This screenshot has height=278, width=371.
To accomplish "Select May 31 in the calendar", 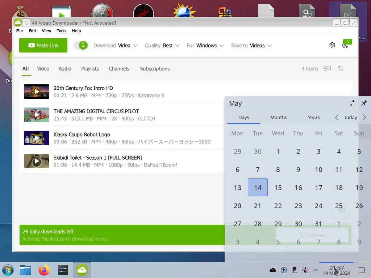I will [318, 224].
